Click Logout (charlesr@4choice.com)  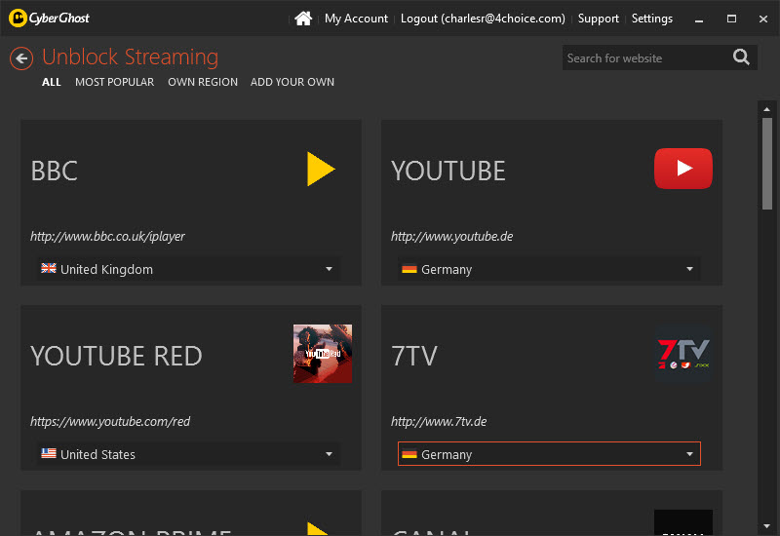pos(483,19)
